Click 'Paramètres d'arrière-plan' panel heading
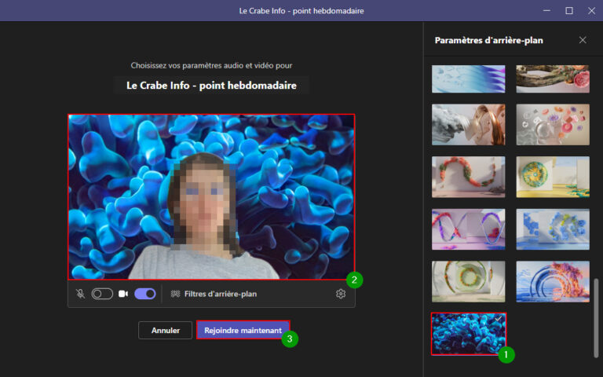603x377 pixels. pyautogui.click(x=489, y=40)
